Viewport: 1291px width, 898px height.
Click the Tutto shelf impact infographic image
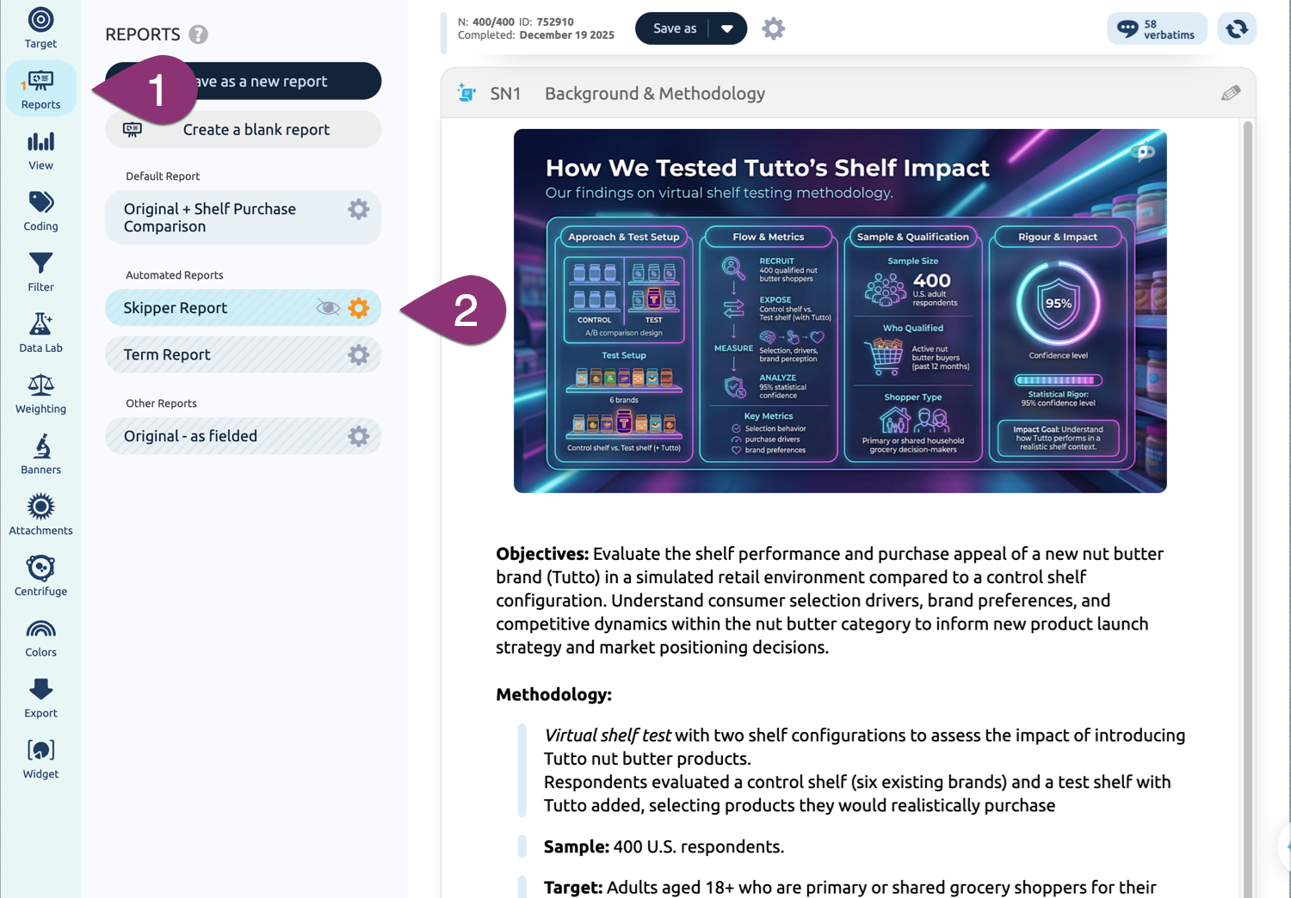pyautogui.click(x=840, y=311)
